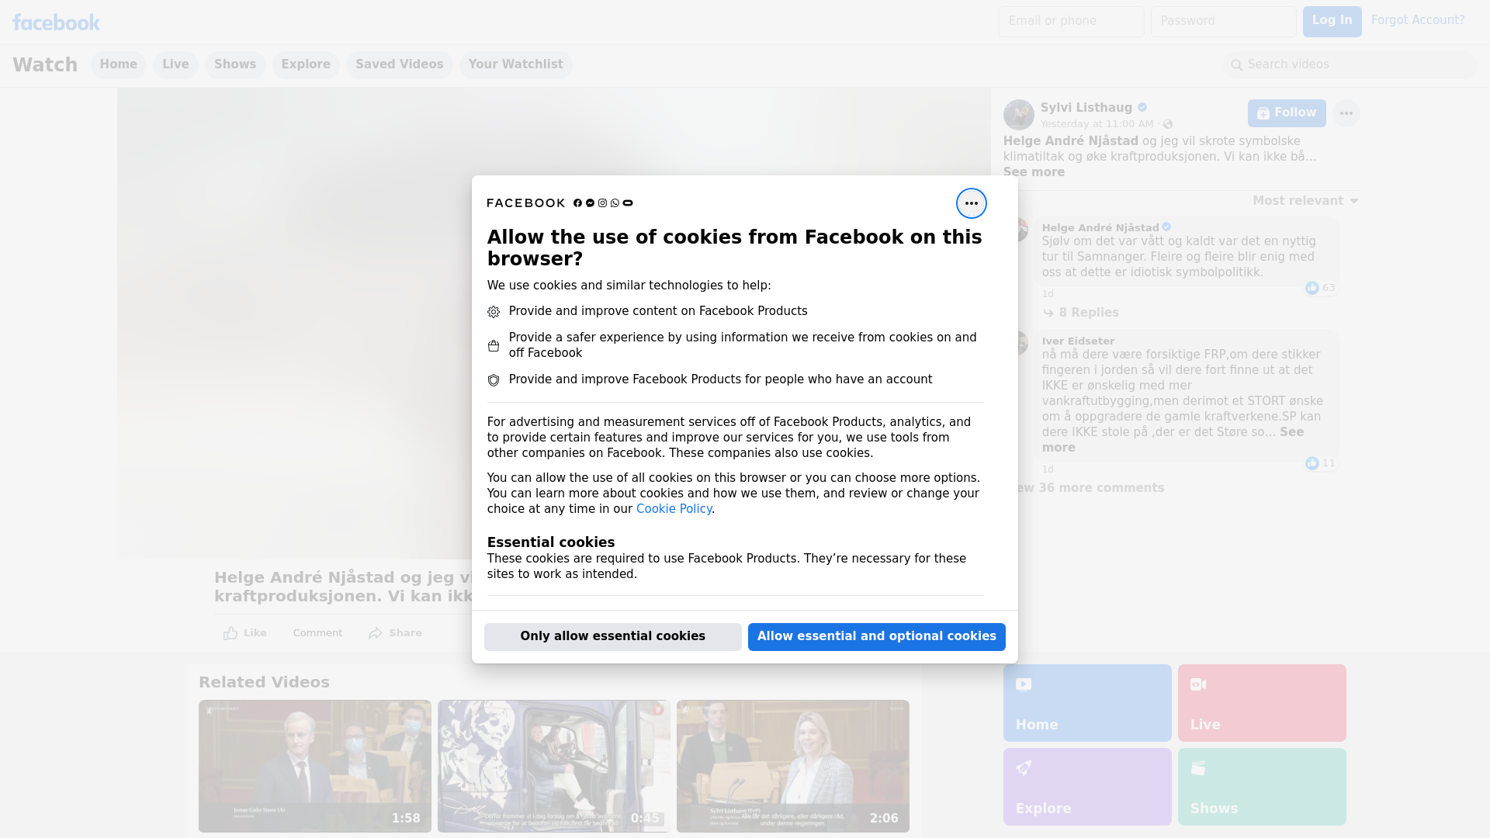Open the cookie dialog three-dot options button
Viewport: 1490px width, 838px height.
coord(971,203)
